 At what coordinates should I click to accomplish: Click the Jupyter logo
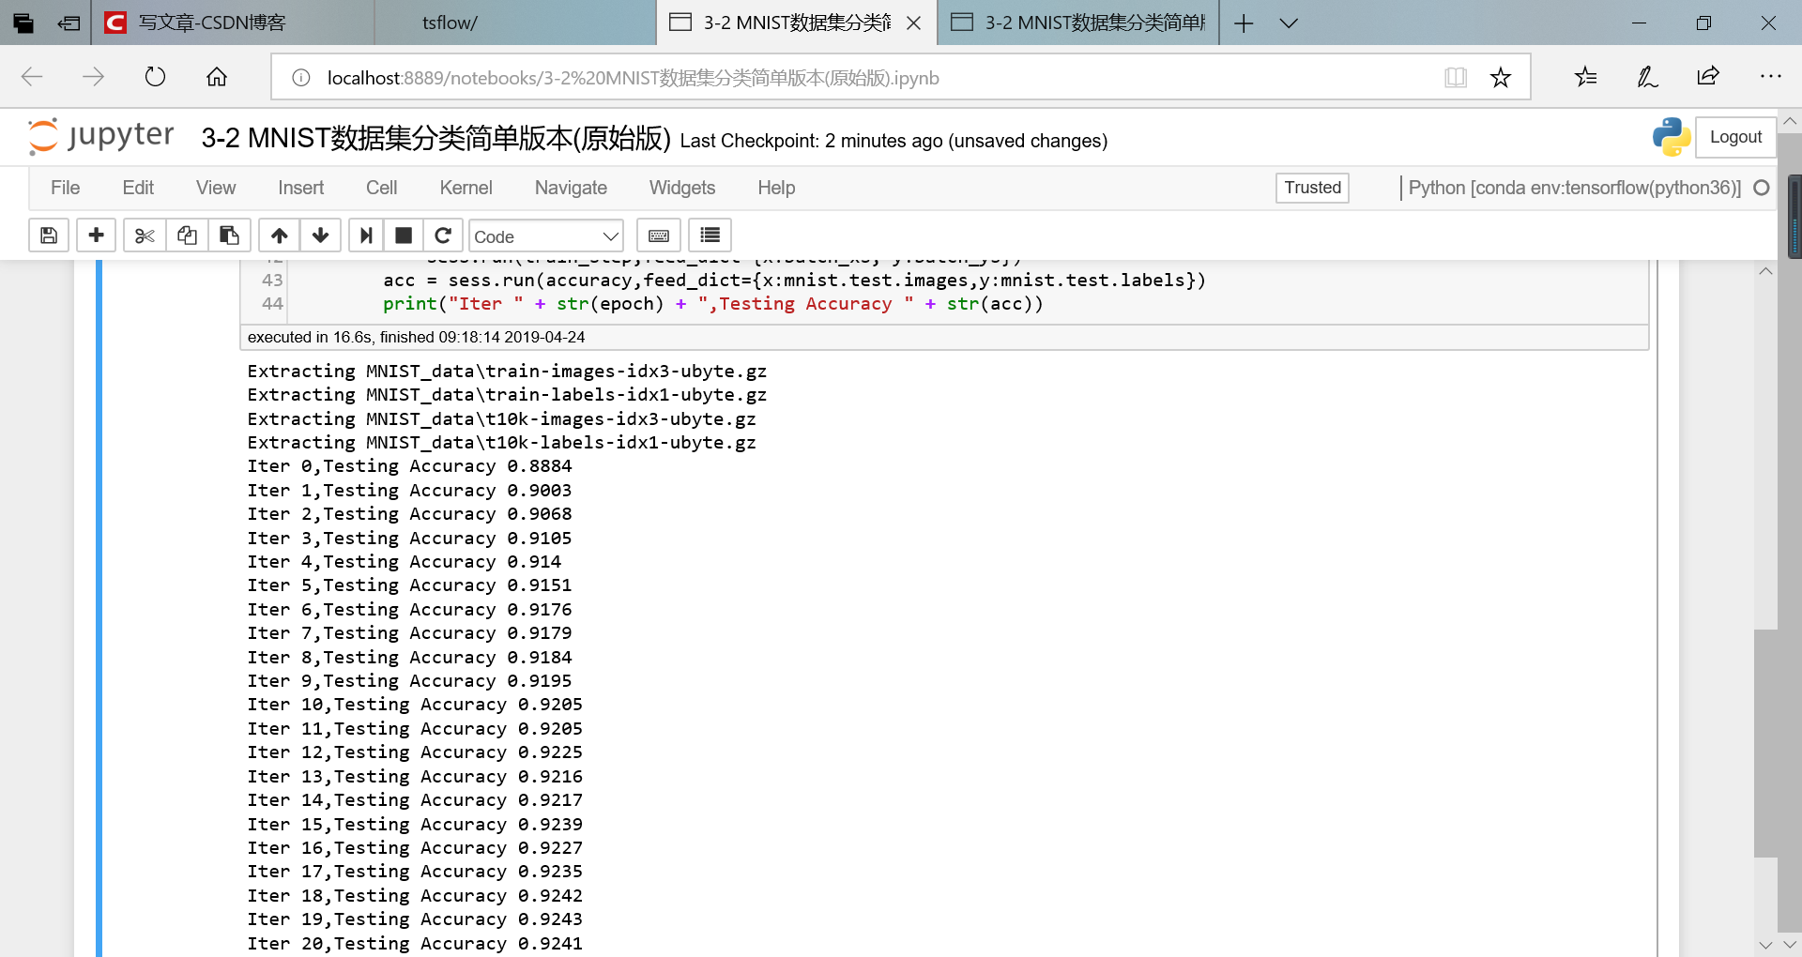[99, 136]
